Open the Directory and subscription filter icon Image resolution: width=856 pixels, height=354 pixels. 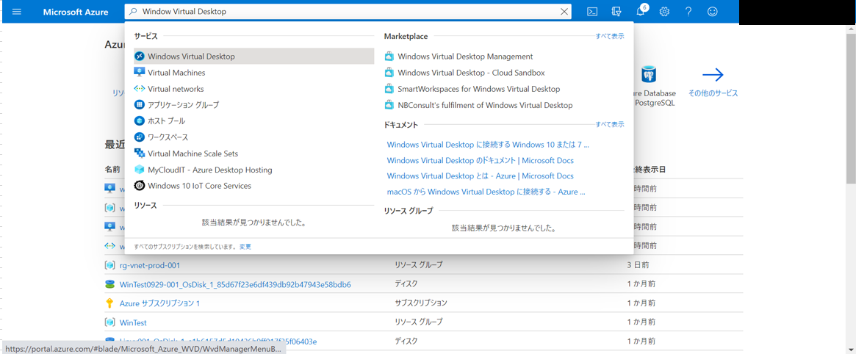point(616,12)
